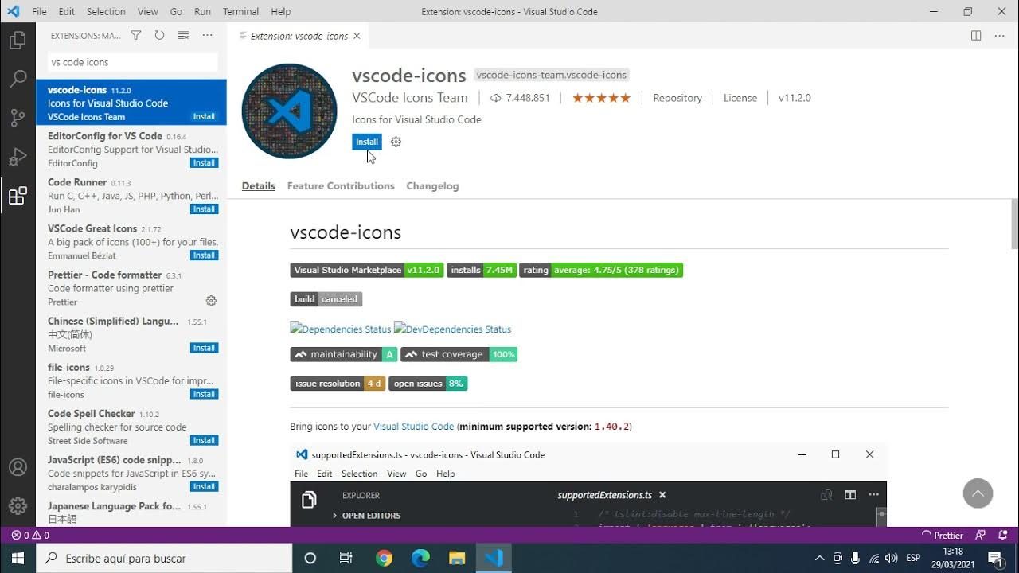Open the Edit menu
The height and width of the screenshot is (573, 1019).
67,12
